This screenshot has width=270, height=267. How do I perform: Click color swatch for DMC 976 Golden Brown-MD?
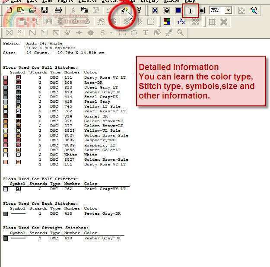click(6, 121)
